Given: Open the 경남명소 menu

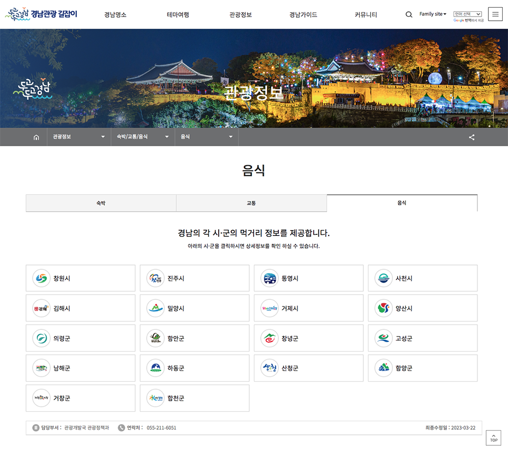Looking at the screenshot, I should pos(115,15).
